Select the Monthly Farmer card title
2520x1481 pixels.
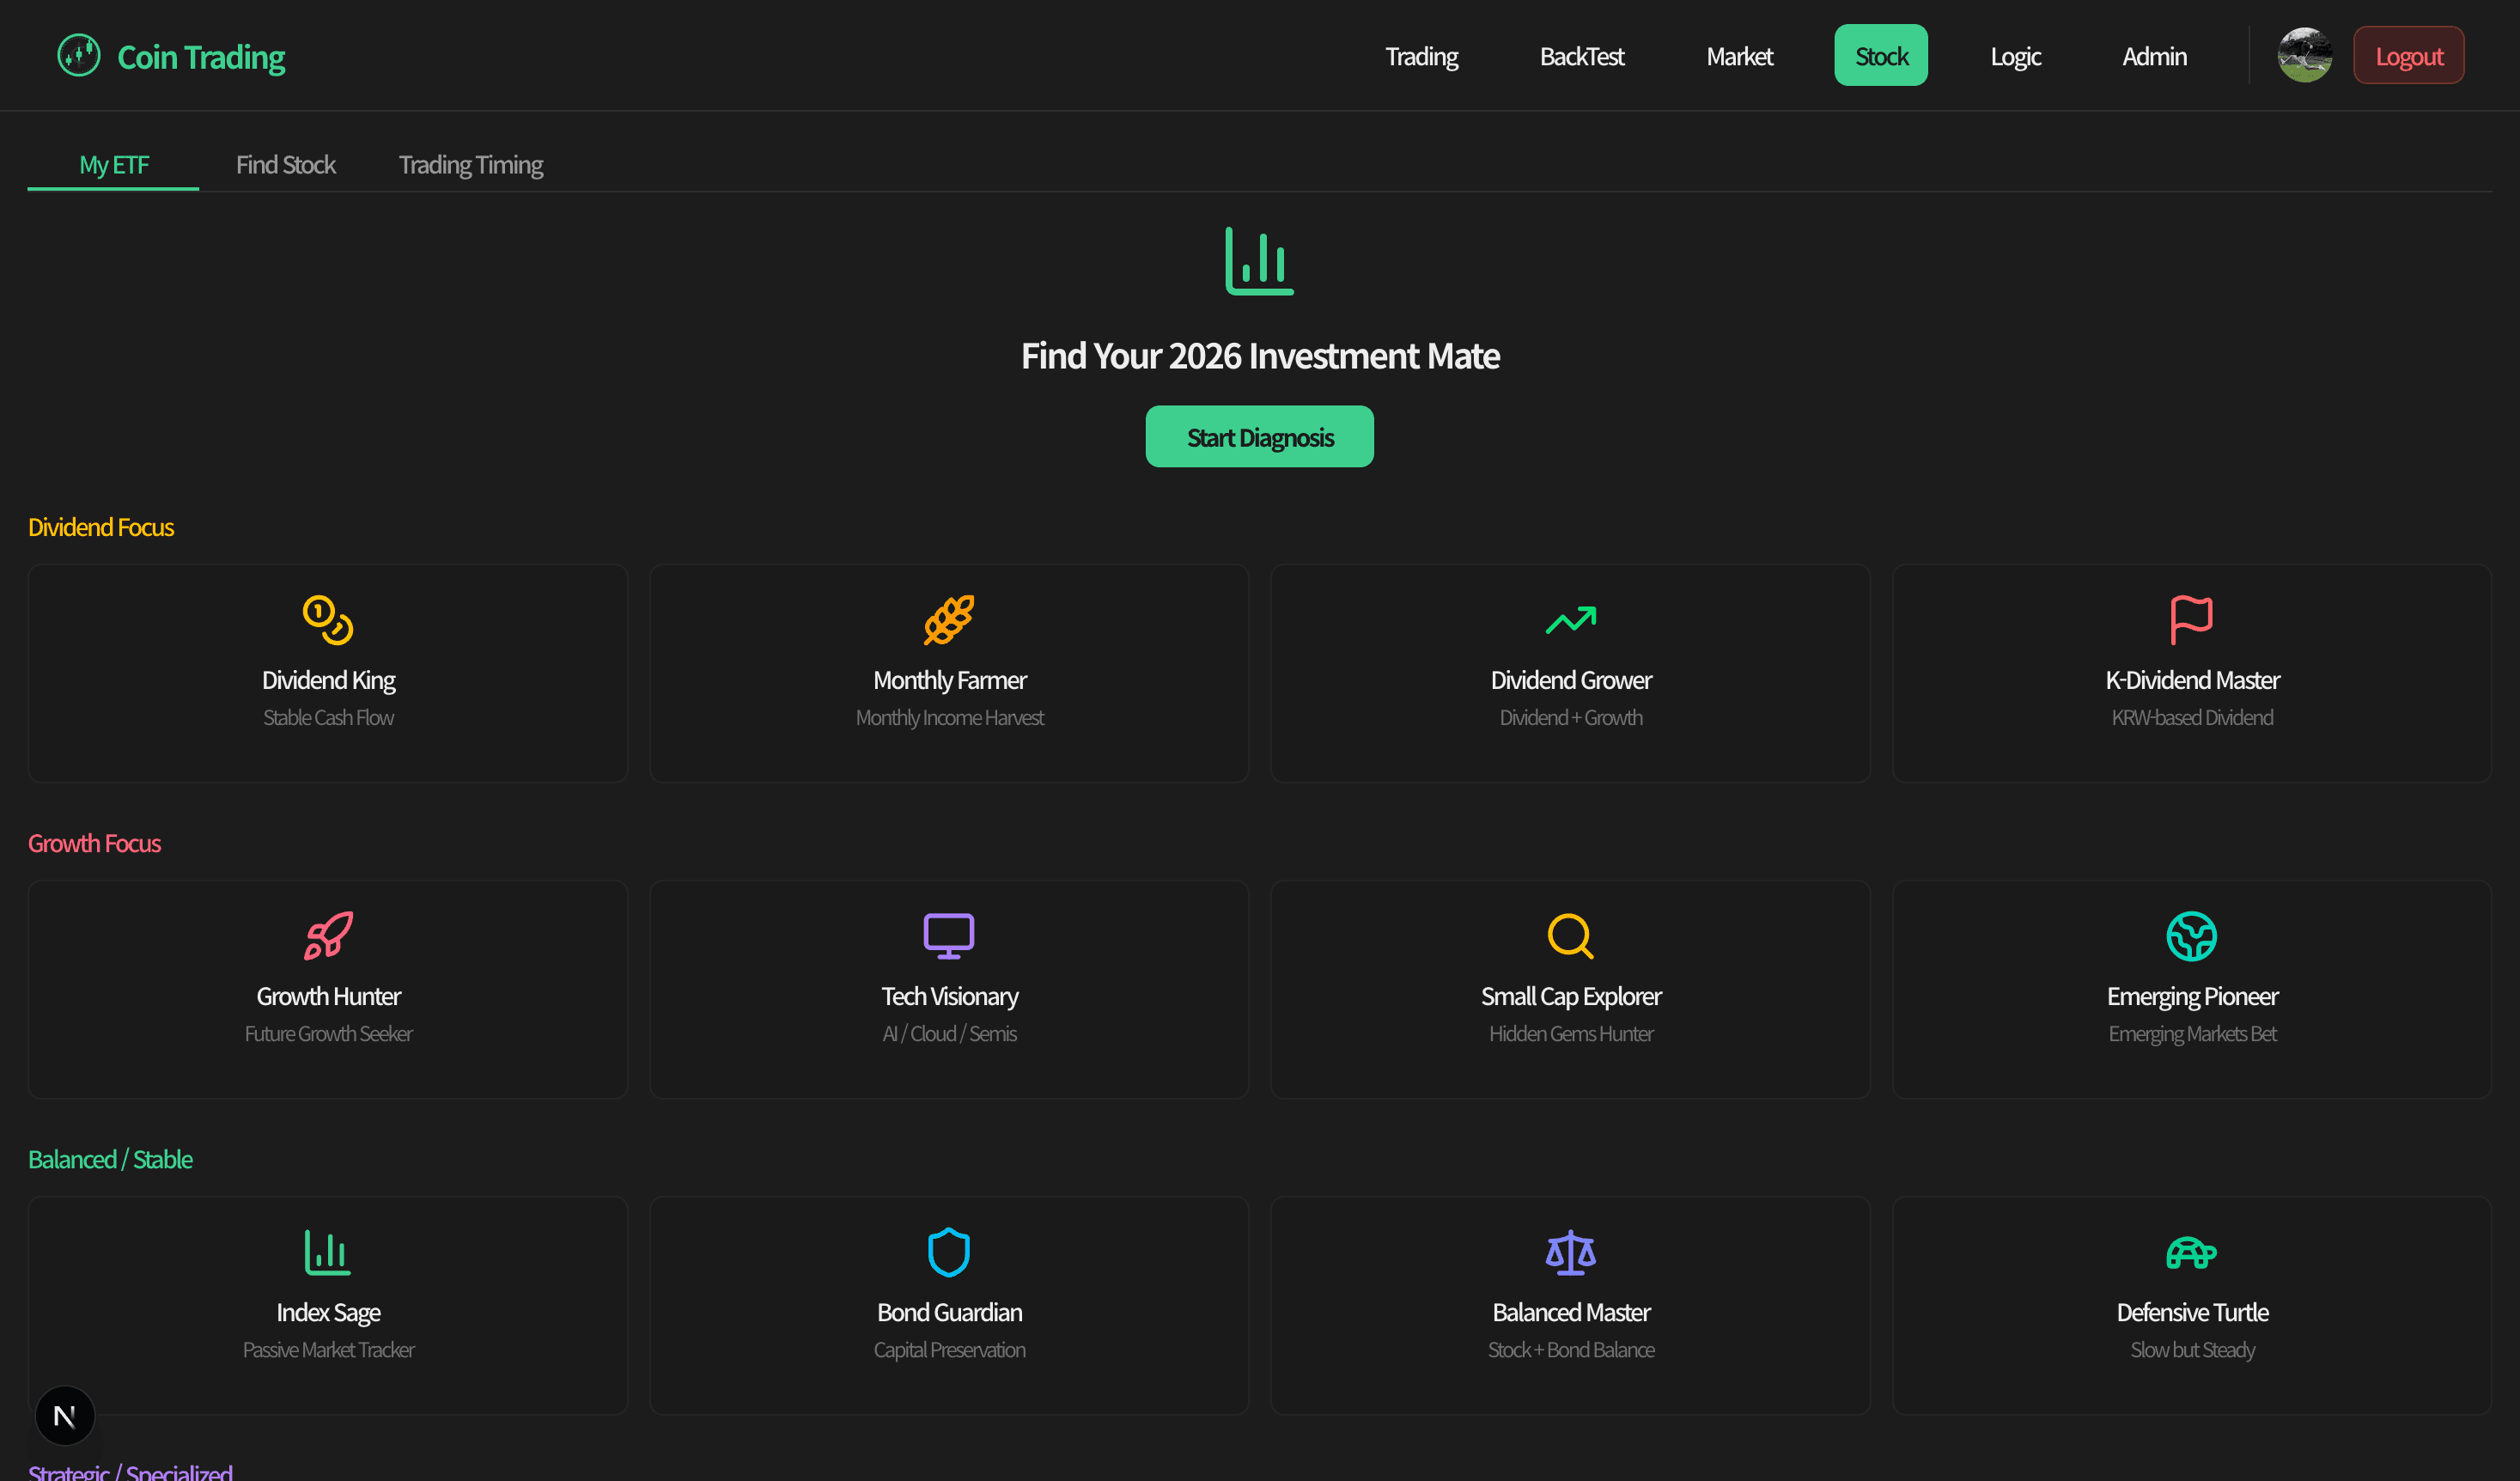949,680
